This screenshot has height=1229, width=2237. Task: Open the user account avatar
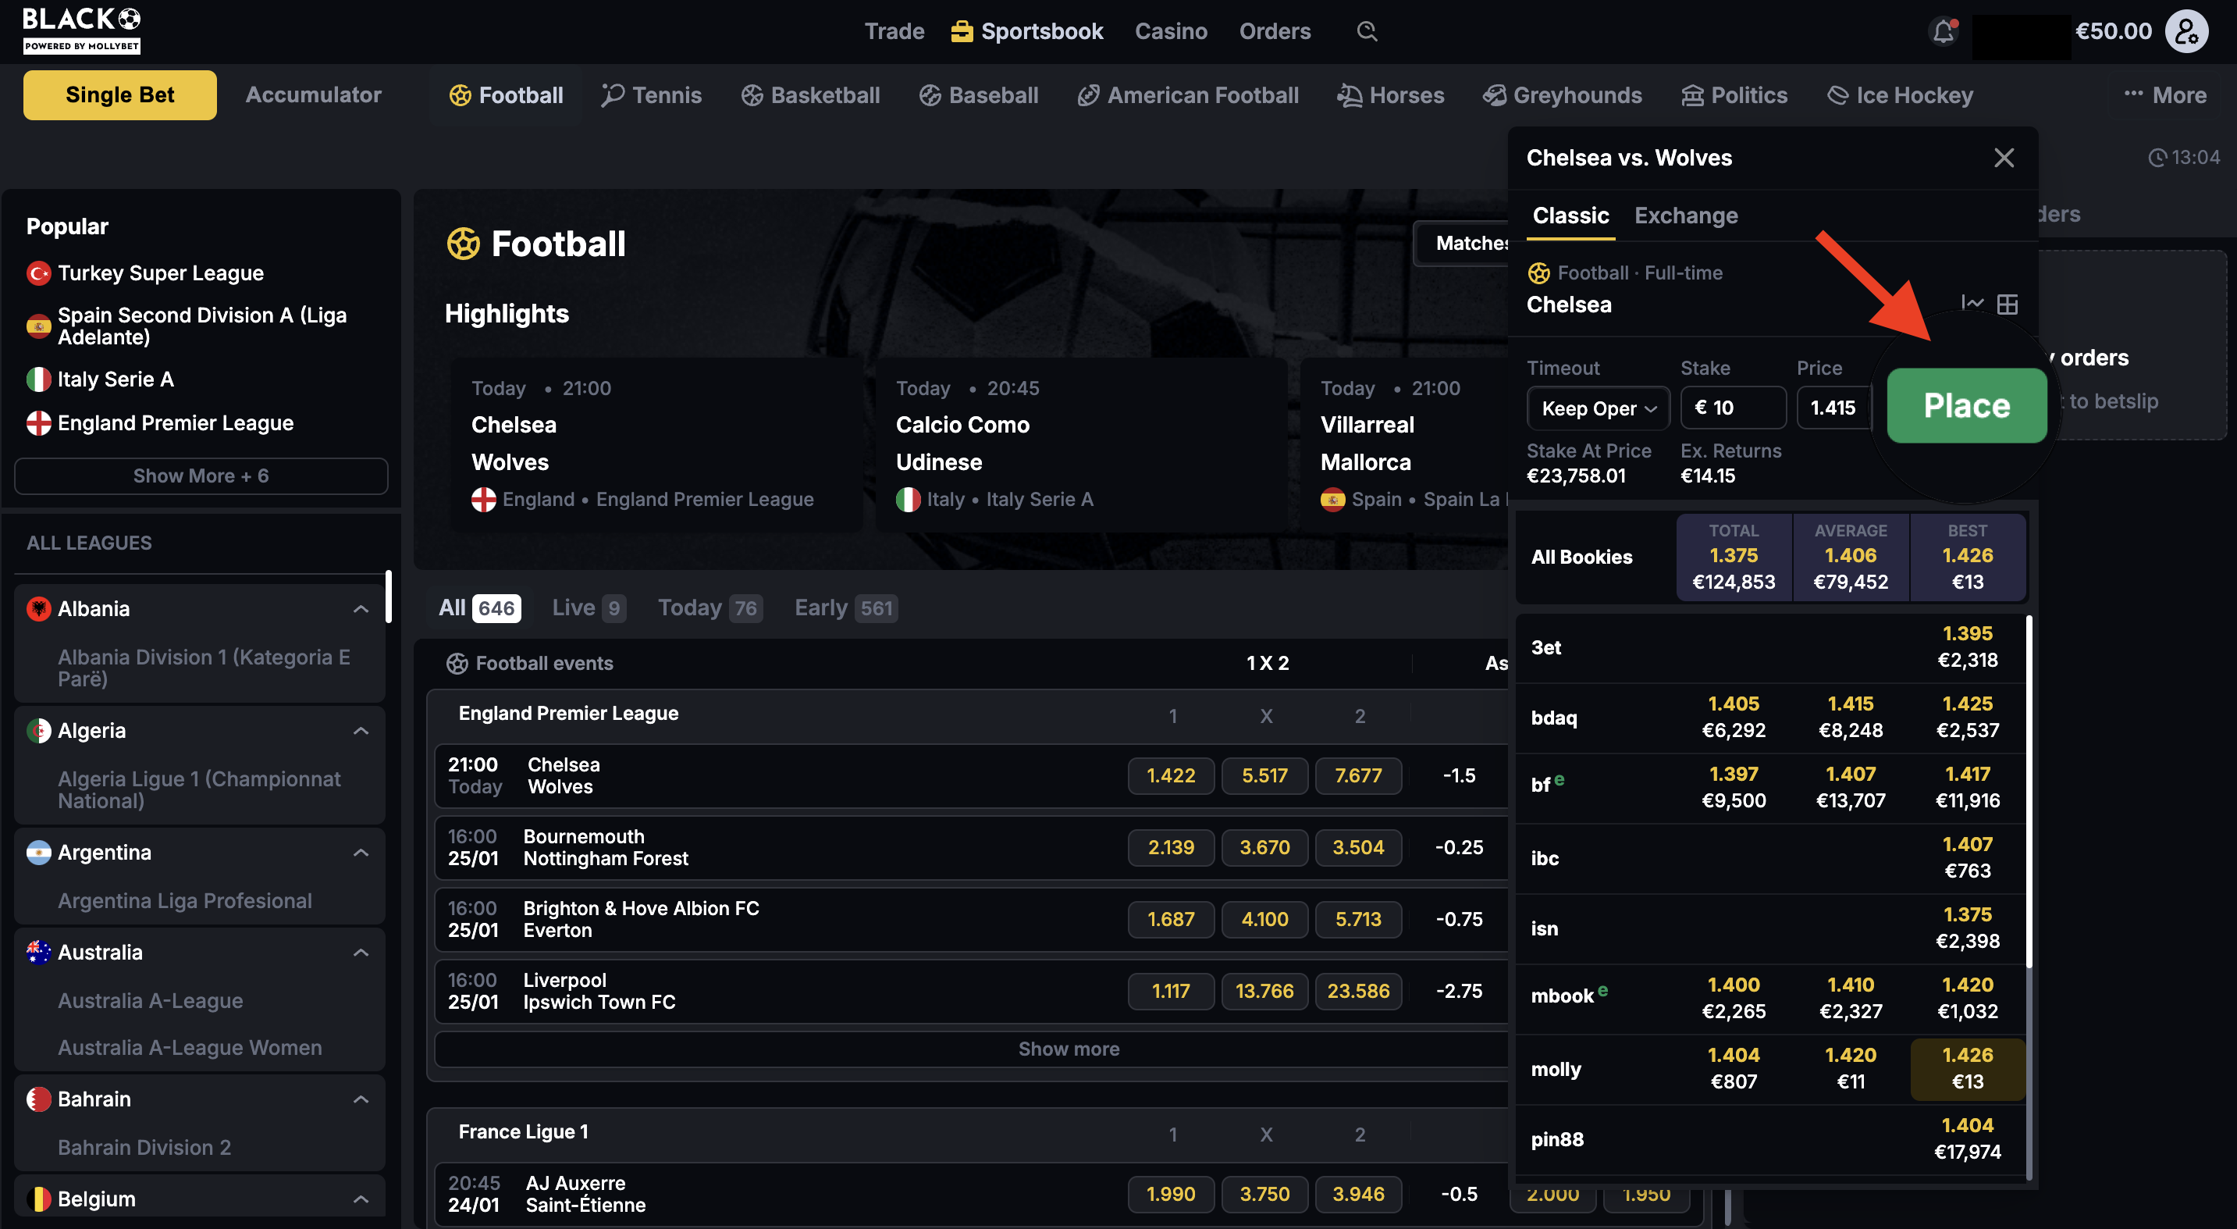tap(2186, 32)
